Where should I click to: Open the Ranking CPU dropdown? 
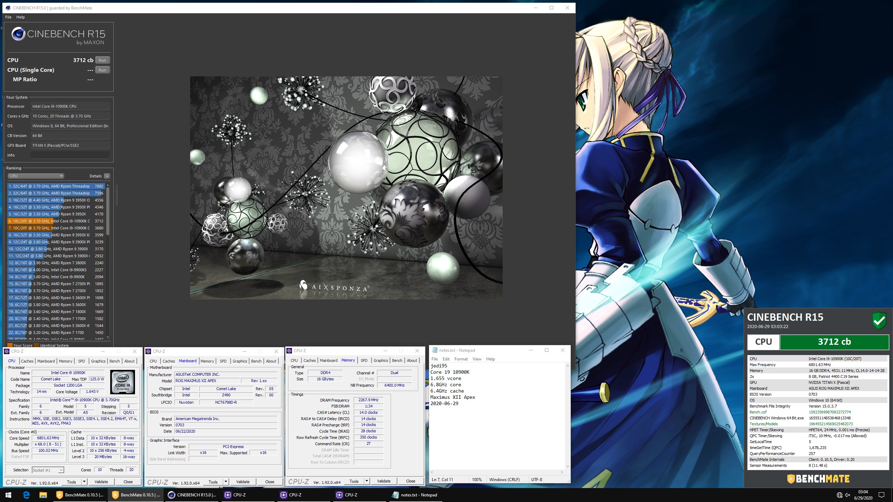[36, 176]
